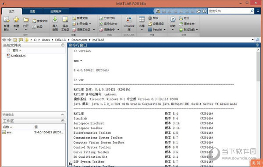Click 请求支持 (Request Support)
This screenshot has height=167, width=263.
click(x=187, y=24)
